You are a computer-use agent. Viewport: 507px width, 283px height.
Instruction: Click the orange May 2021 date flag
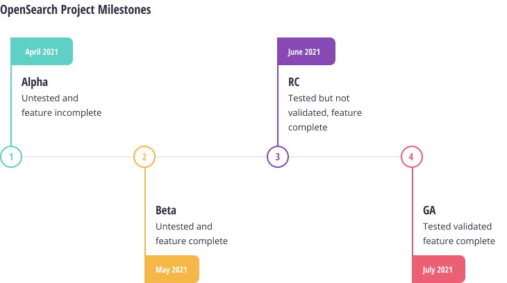[172, 269]
